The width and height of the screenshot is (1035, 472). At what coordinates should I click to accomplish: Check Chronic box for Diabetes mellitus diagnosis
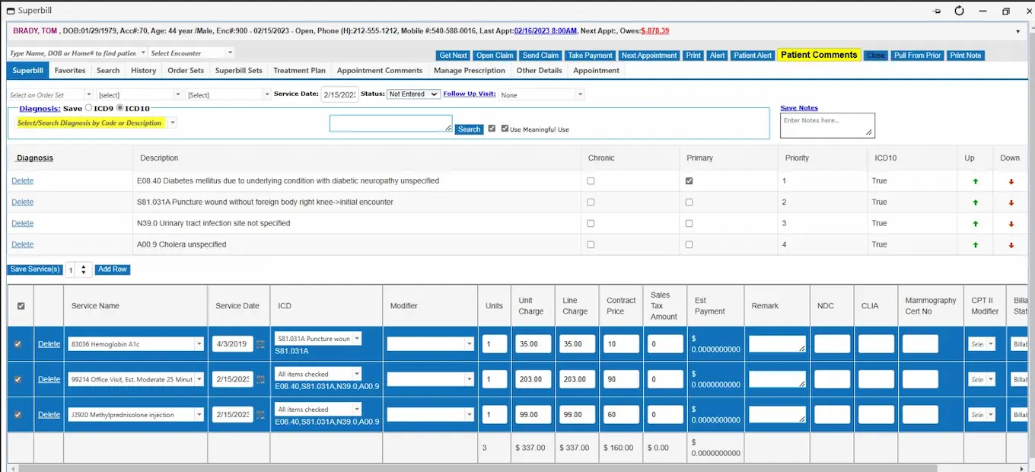point(591,181)
